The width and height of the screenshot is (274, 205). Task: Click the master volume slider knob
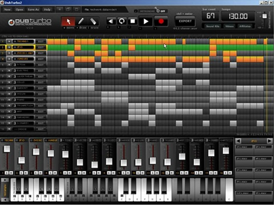point(265,16)
